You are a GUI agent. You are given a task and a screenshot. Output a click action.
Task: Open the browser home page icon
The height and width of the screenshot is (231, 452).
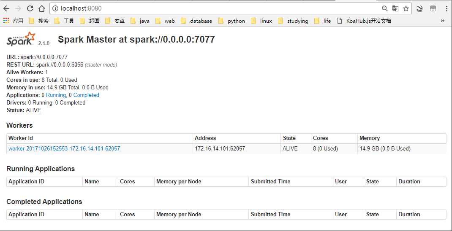click(x=42, y=8)
